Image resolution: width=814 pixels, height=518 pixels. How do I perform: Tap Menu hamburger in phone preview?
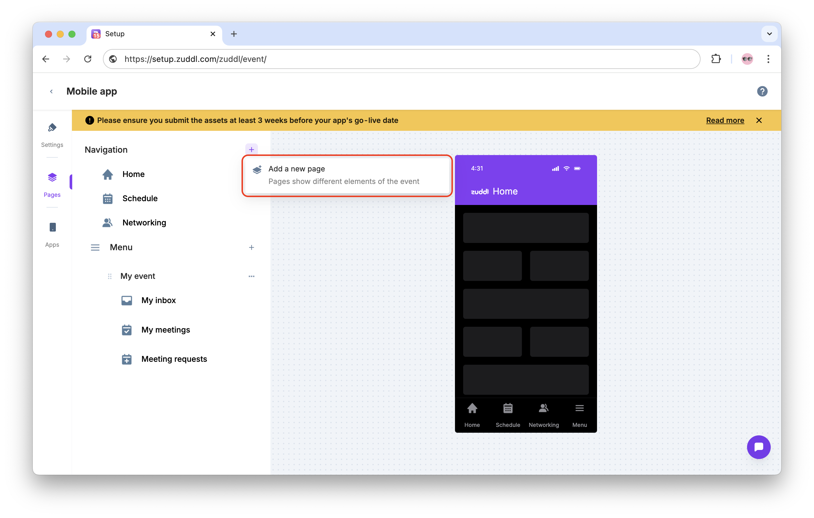pos(580,409)
